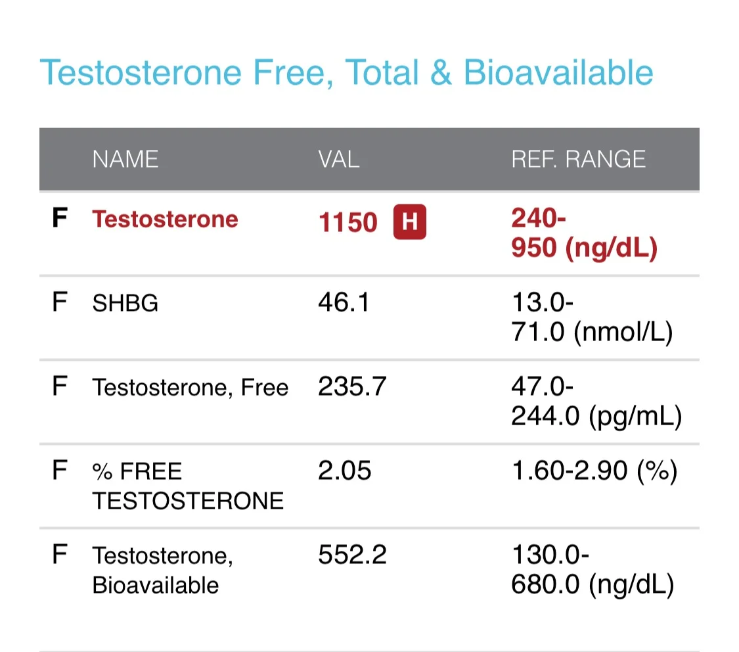Click the 1.60-2.90 (%) reference range
This screenshot has height=652, width=739.
[594, 471]
